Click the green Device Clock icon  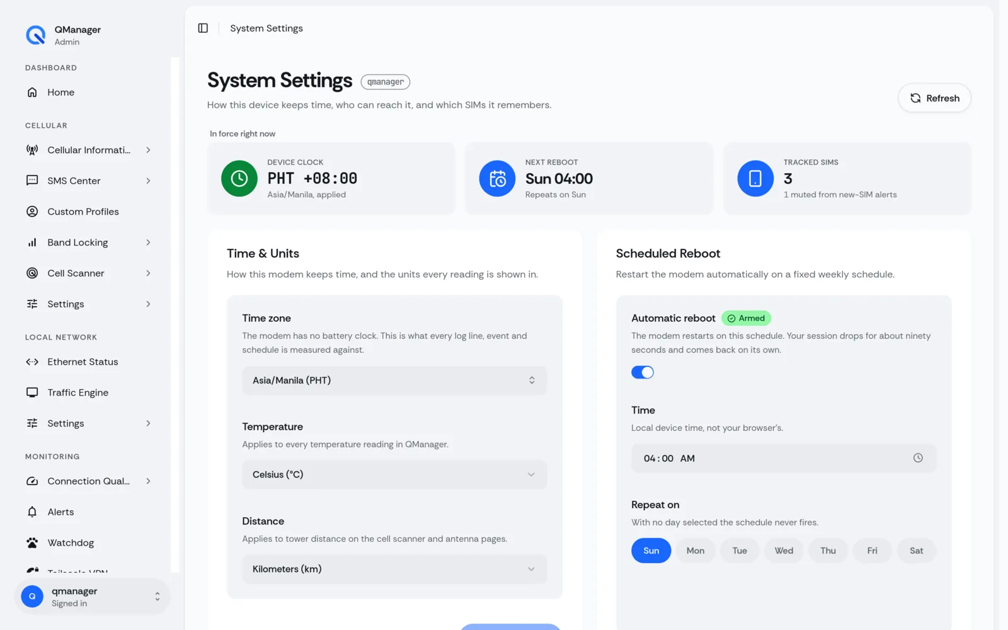click(239, 179)
